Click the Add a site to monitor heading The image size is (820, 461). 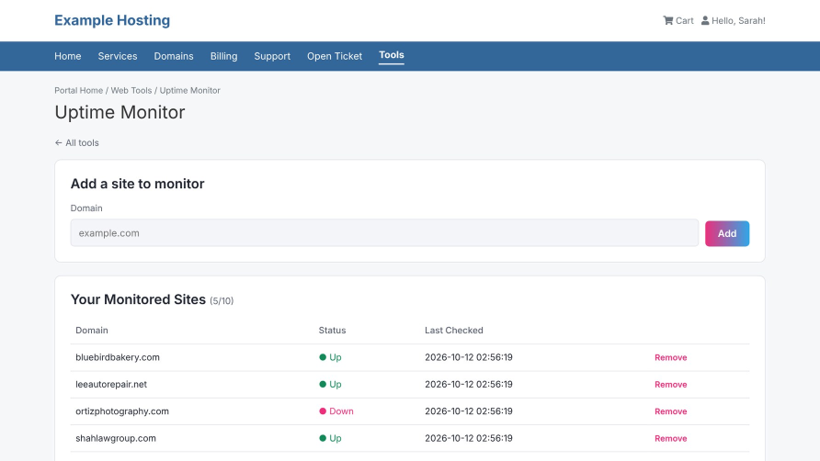[138, 184]
